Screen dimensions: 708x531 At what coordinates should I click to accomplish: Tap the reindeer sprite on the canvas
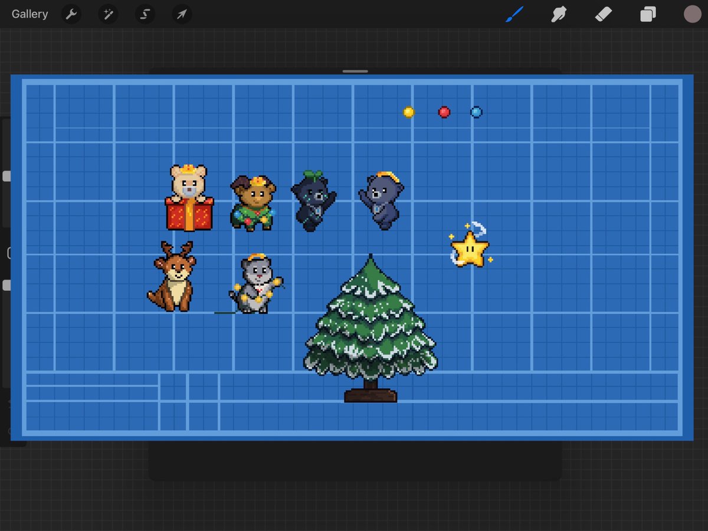pos(172,276)
